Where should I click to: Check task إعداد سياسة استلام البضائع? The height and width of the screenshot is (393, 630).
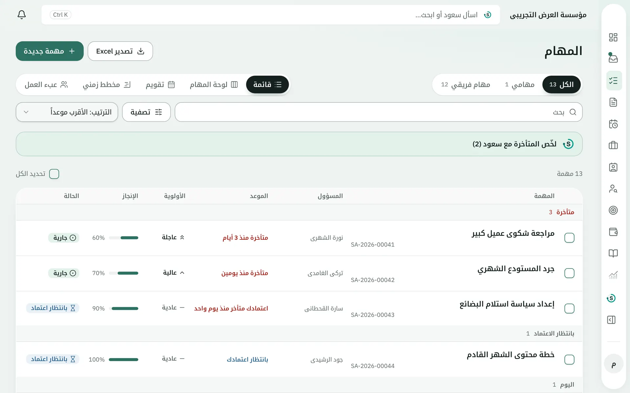click(569, 309)
